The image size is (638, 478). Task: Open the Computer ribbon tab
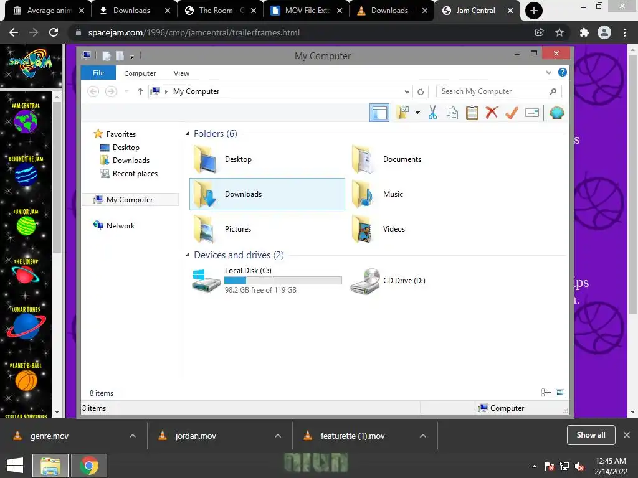point(140,73)
